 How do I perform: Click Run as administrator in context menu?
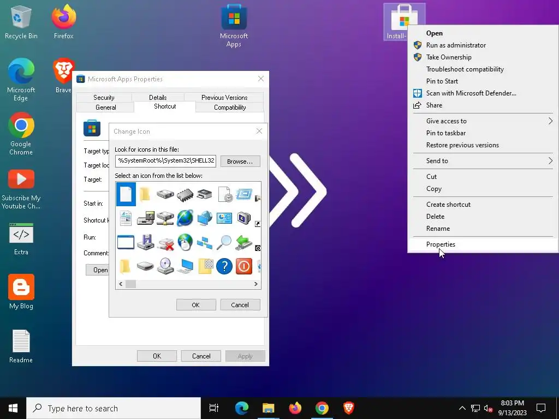483,45
